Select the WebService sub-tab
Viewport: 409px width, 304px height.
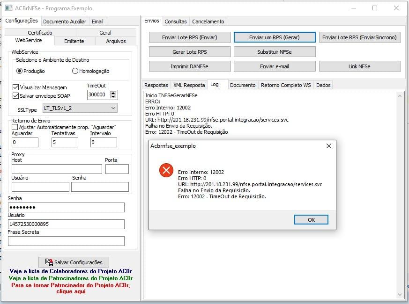pos(29,40)
